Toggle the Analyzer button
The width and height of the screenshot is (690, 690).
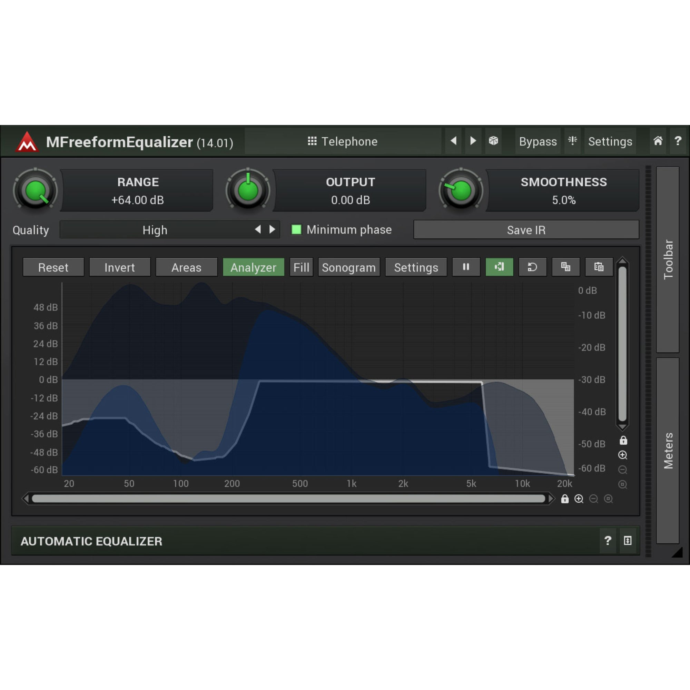click(x=254, y=267)
